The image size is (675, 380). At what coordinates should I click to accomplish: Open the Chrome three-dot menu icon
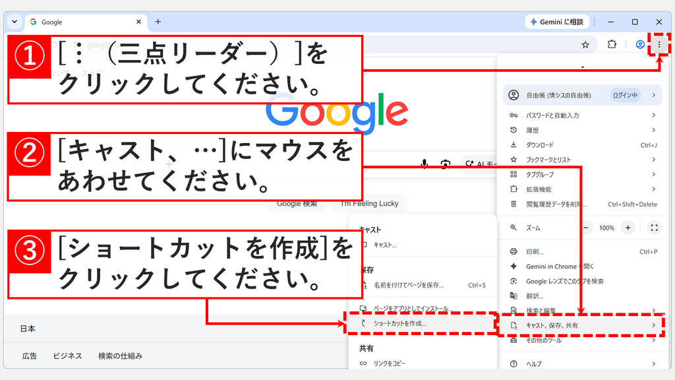(x=659, y=44)
